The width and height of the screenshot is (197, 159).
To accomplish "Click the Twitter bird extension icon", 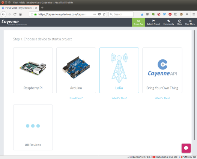I will (x=164, y=14).
